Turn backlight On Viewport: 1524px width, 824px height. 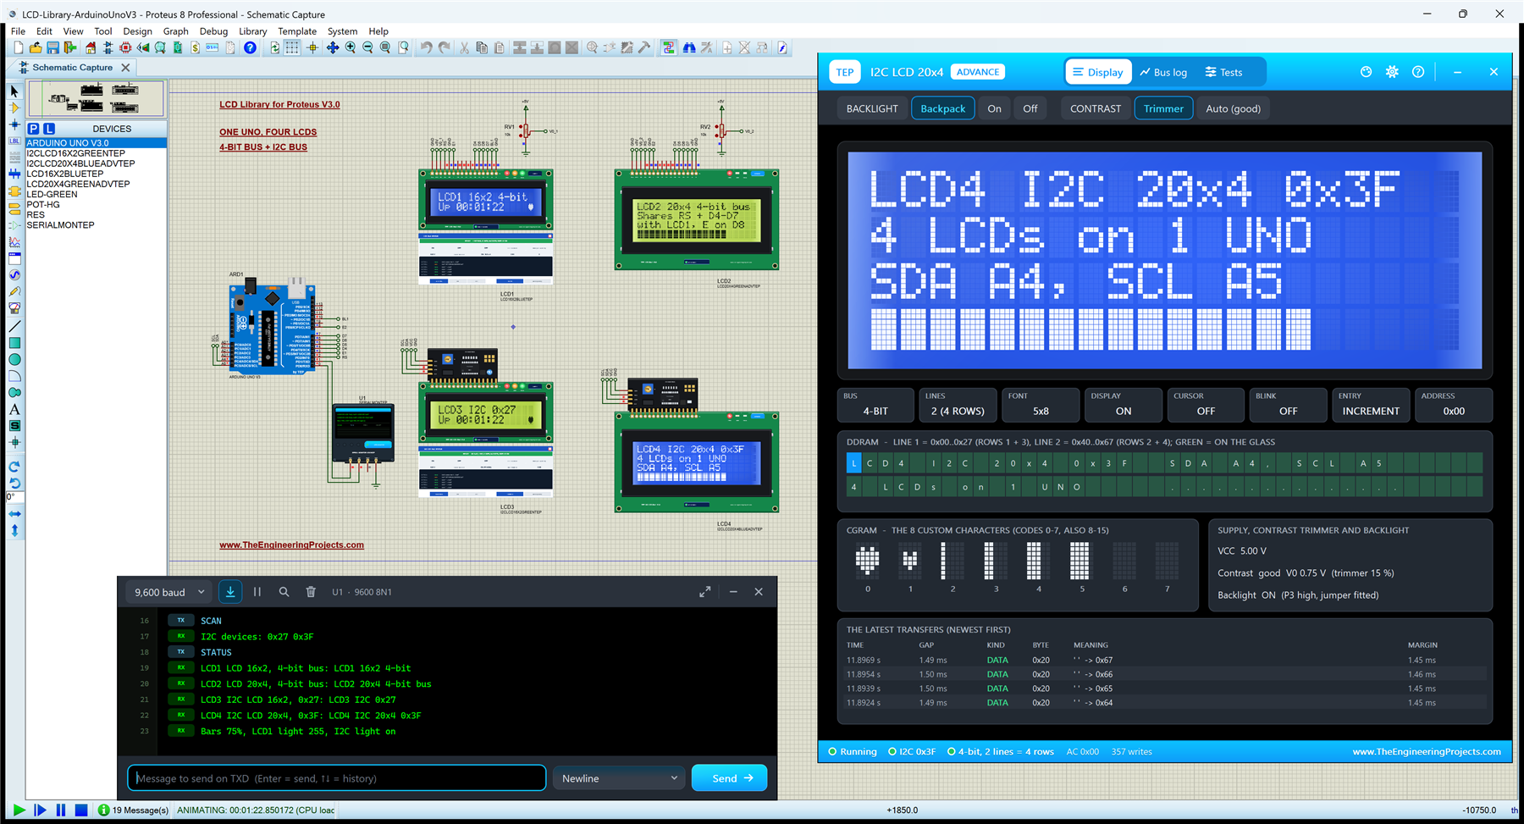tap(995, 108)
